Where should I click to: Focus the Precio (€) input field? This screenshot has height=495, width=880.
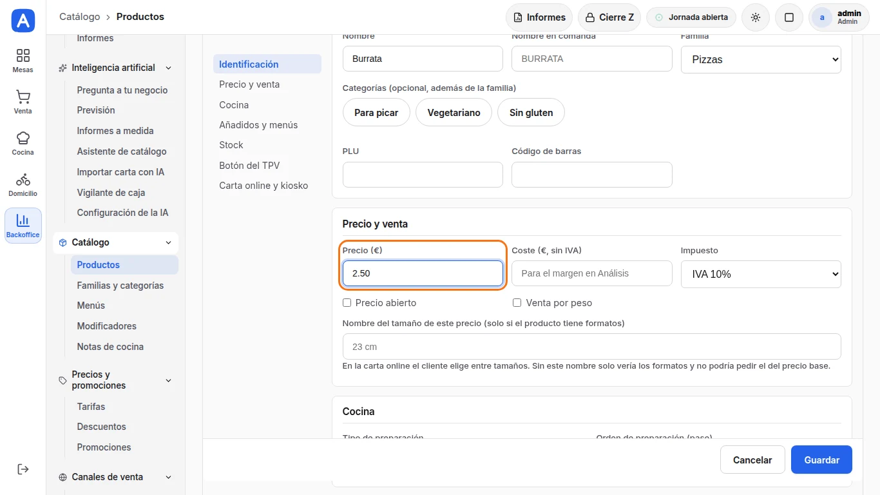point(423,273)
